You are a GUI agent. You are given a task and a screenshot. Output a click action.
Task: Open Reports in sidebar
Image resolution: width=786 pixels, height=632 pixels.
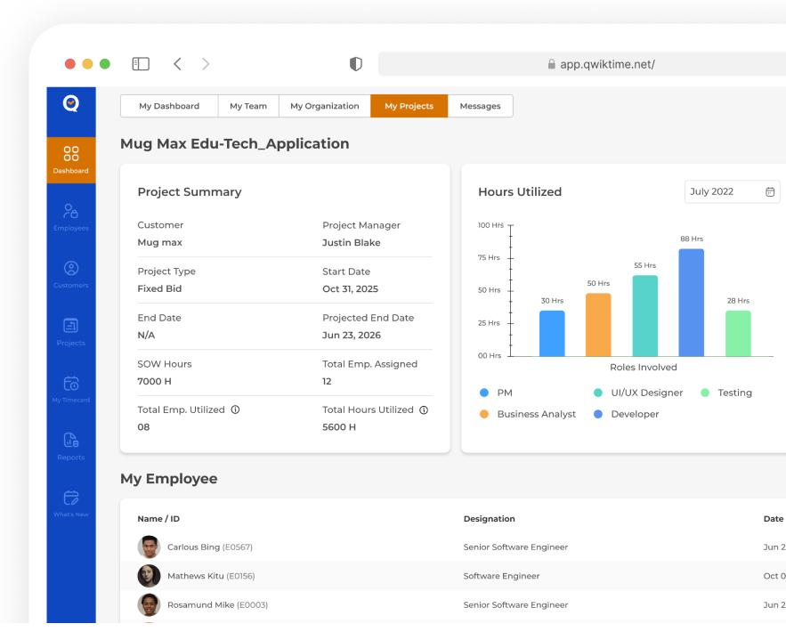point(70,447)
